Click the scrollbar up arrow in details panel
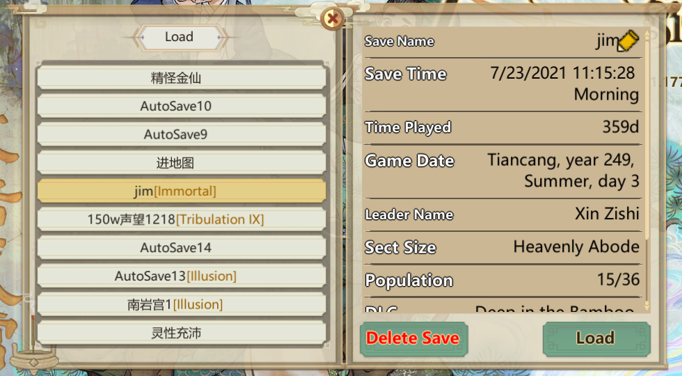This screenshot has height=376, width=682. click(x=647, y=35)
